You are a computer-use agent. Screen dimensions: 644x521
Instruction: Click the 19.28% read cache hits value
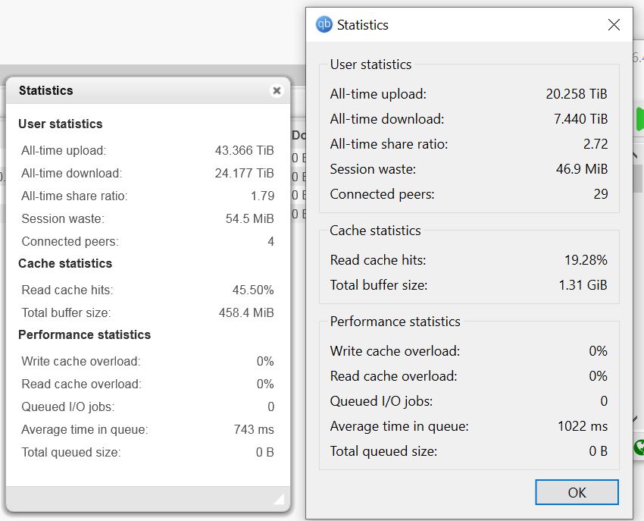click(x=586, y=260)
